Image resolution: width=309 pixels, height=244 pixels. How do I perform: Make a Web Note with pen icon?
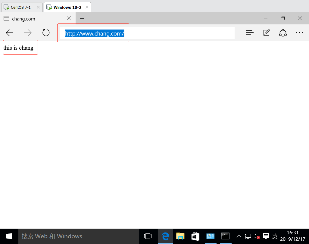tap(267, 33)
